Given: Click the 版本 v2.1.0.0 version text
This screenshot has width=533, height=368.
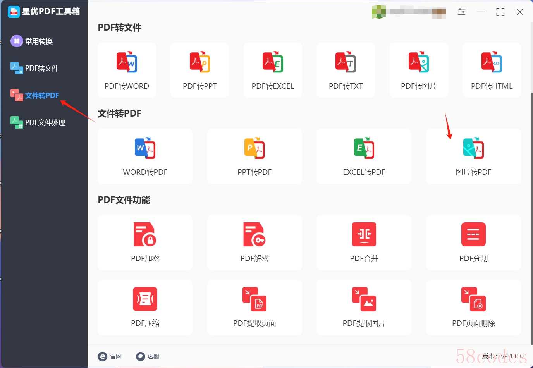Looking at the screenshot, I should [x=503, y=356].
